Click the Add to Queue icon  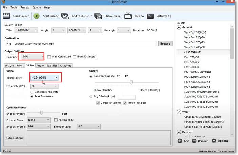tap(65, 16)
